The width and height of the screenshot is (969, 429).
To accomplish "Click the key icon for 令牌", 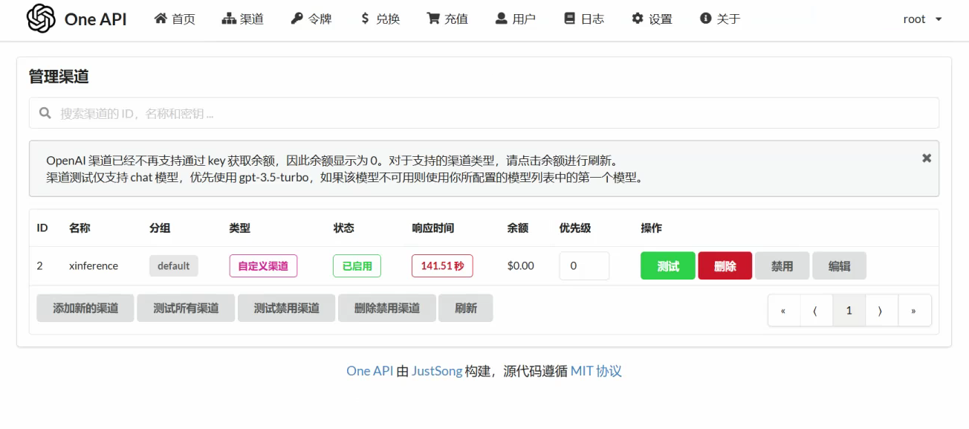I will [297, 19].
